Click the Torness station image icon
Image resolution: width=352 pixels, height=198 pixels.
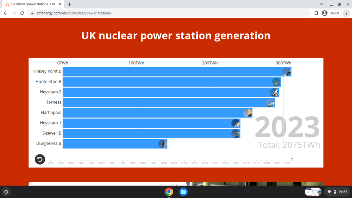tap(270, 103)
